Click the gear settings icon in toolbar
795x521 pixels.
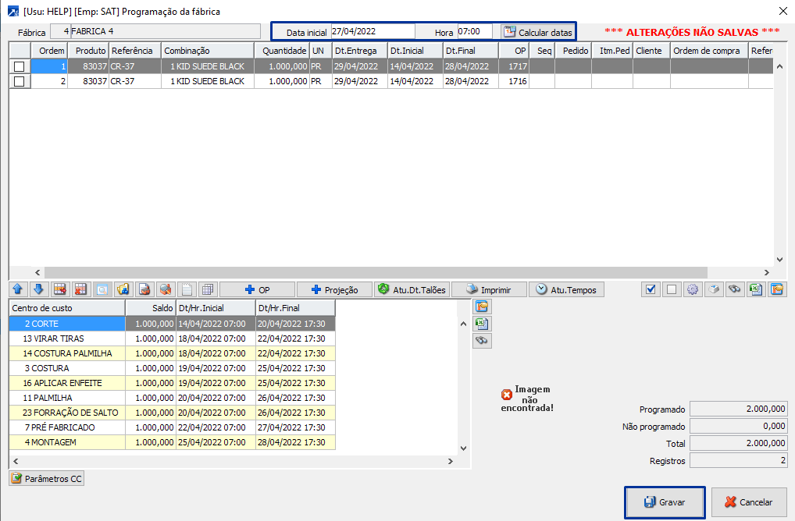click(x=692, y=289)
